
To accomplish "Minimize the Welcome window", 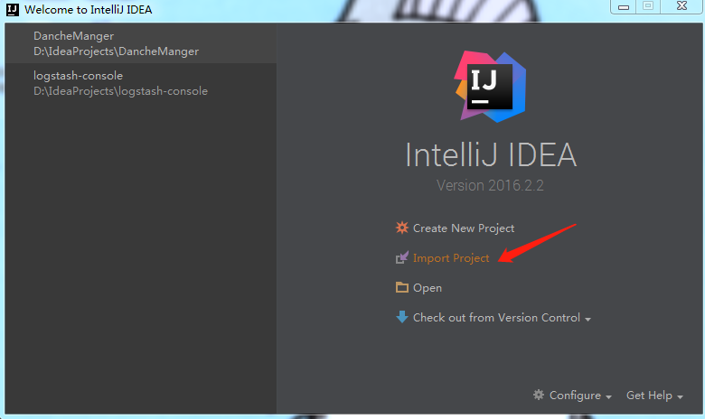I will click(x=623, y=6).
